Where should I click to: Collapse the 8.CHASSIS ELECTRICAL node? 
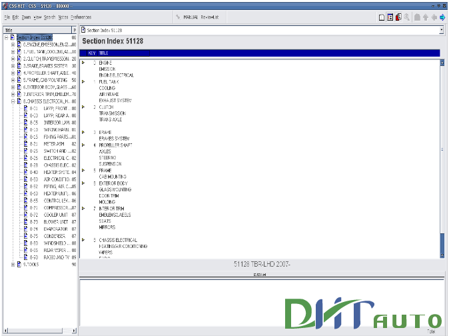tap(13, 101)
